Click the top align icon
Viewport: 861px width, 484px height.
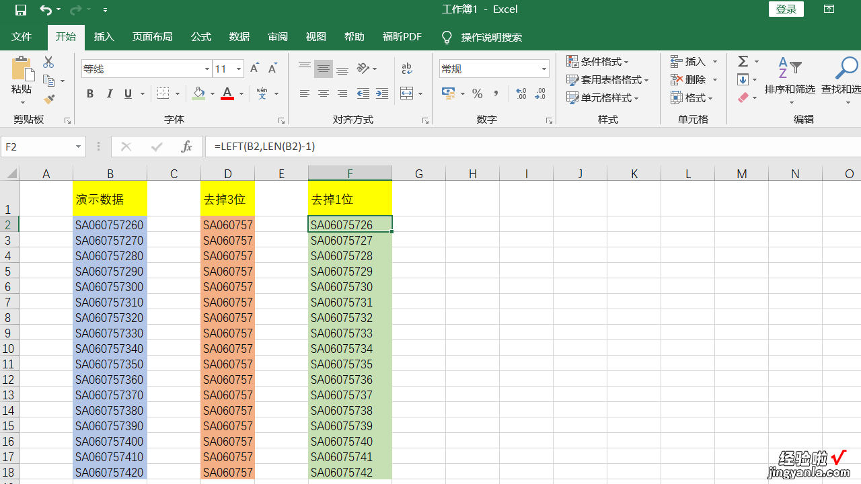(x=305, y=68)
